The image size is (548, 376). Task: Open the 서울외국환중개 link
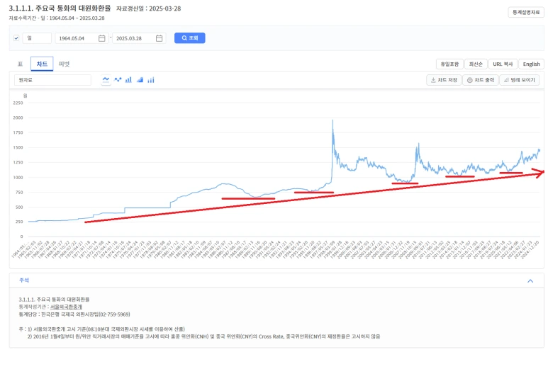click(x=66, y=307)
